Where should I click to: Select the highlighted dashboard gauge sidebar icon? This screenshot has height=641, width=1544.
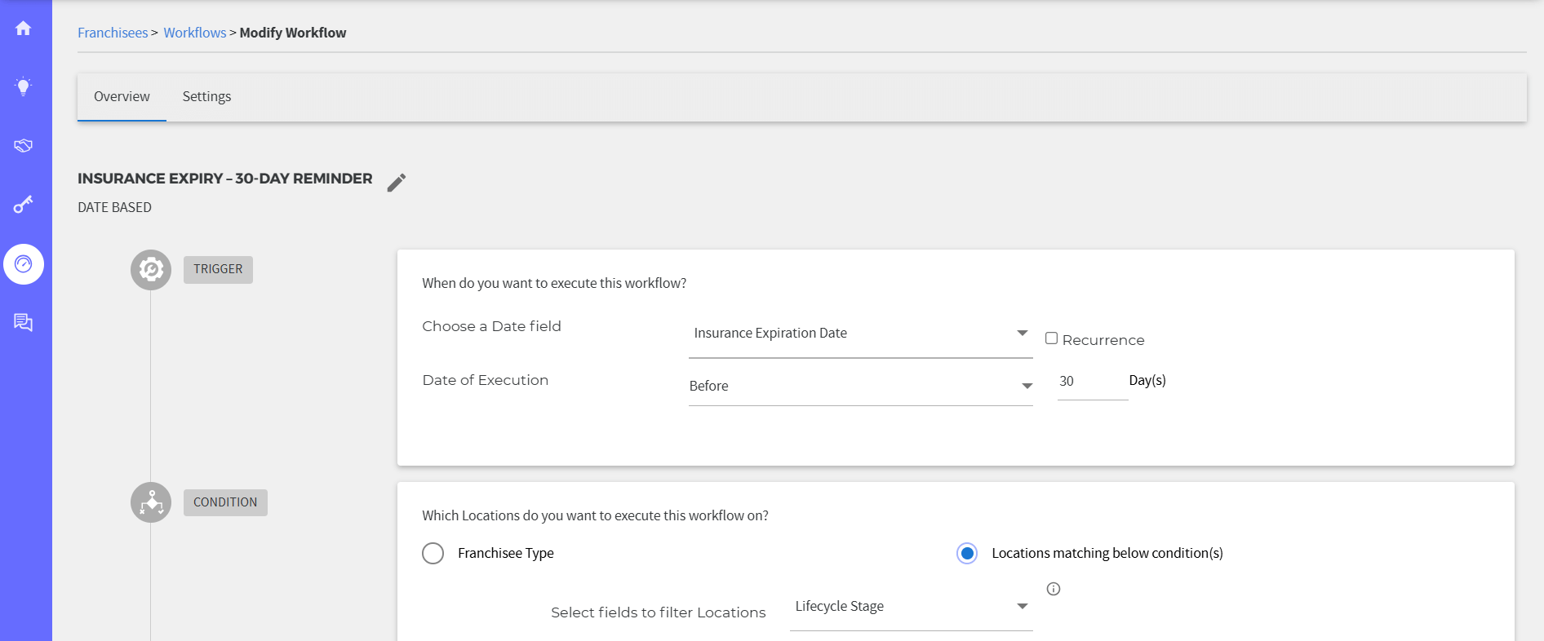[24, 264]
